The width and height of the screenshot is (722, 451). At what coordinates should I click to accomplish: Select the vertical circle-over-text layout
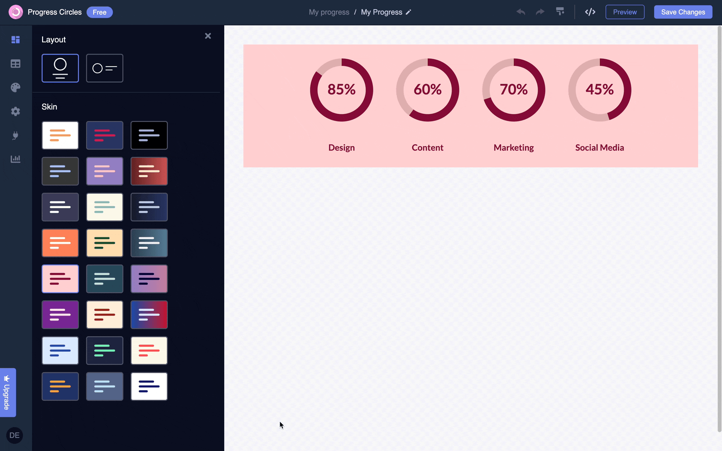(60, 68)
